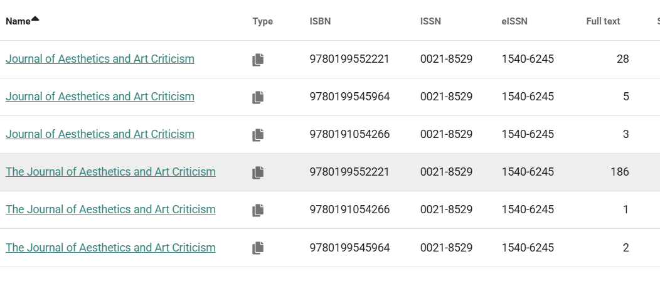Sort table by ISBN column header
Viewport: 660px width, 286px height.
tap(321, 21)
